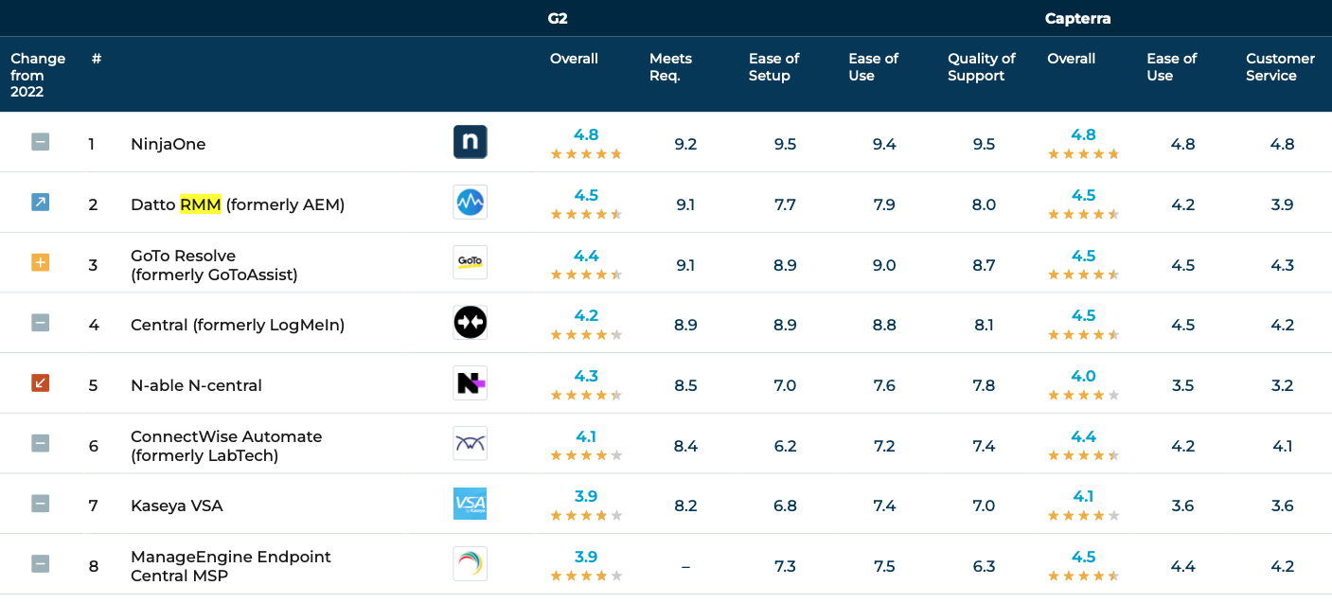Select the Datto RMM logo icon

(471, 202)
